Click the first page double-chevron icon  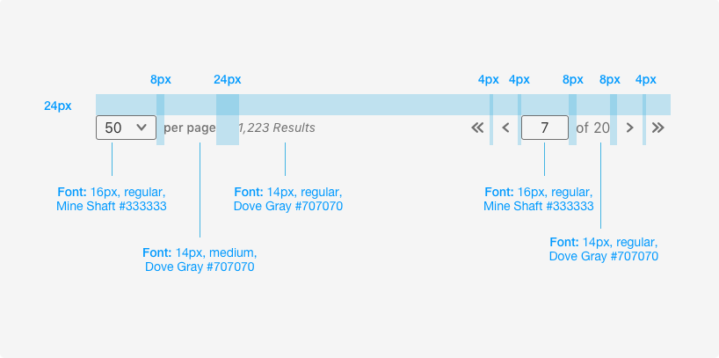[477, 128]
